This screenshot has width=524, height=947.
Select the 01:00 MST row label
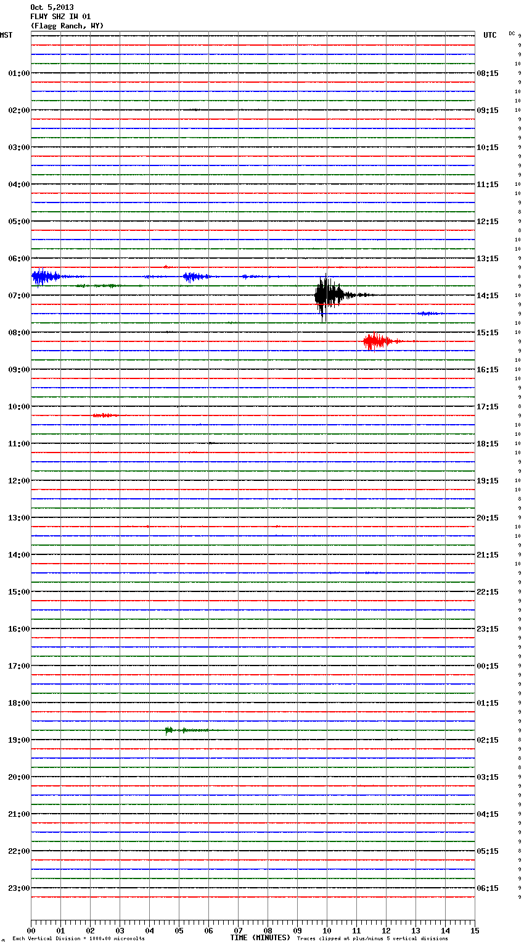[18, 73]
